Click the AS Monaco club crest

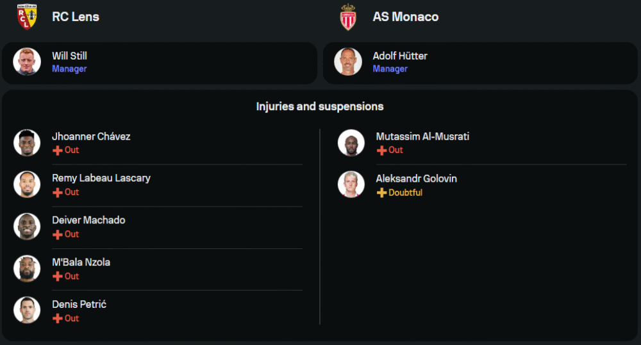348,17
